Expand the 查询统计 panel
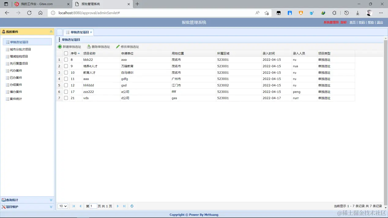Viewport: 388px width, 218px height. 51,200
